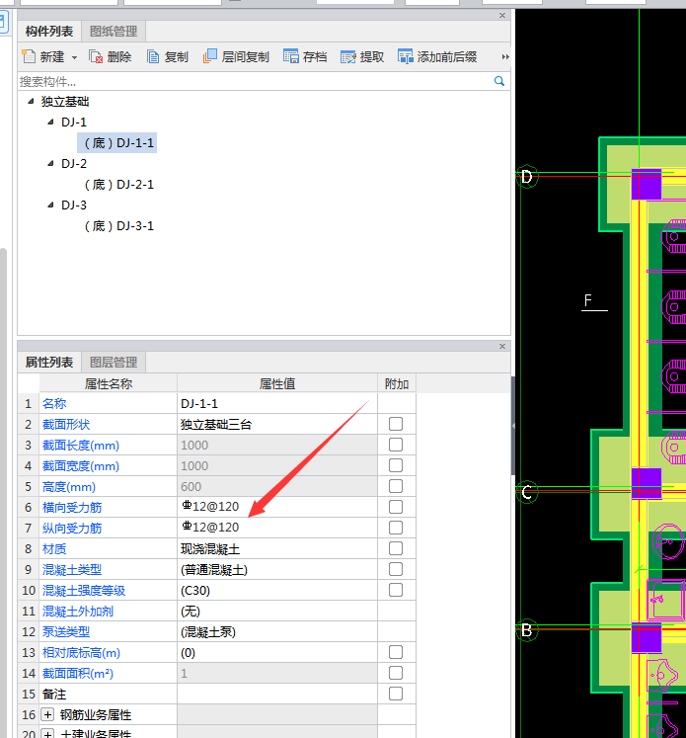Click the 删除 delete toolbar button
The width and height of the screenshot is (686, 738).
[x=111, y=57]
